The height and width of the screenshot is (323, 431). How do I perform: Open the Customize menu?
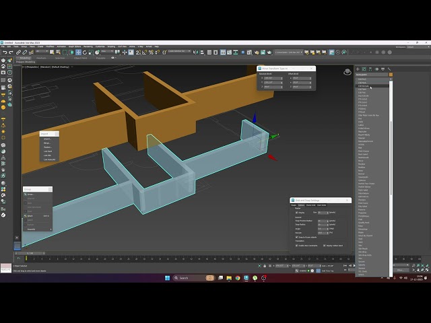(100, 46)
